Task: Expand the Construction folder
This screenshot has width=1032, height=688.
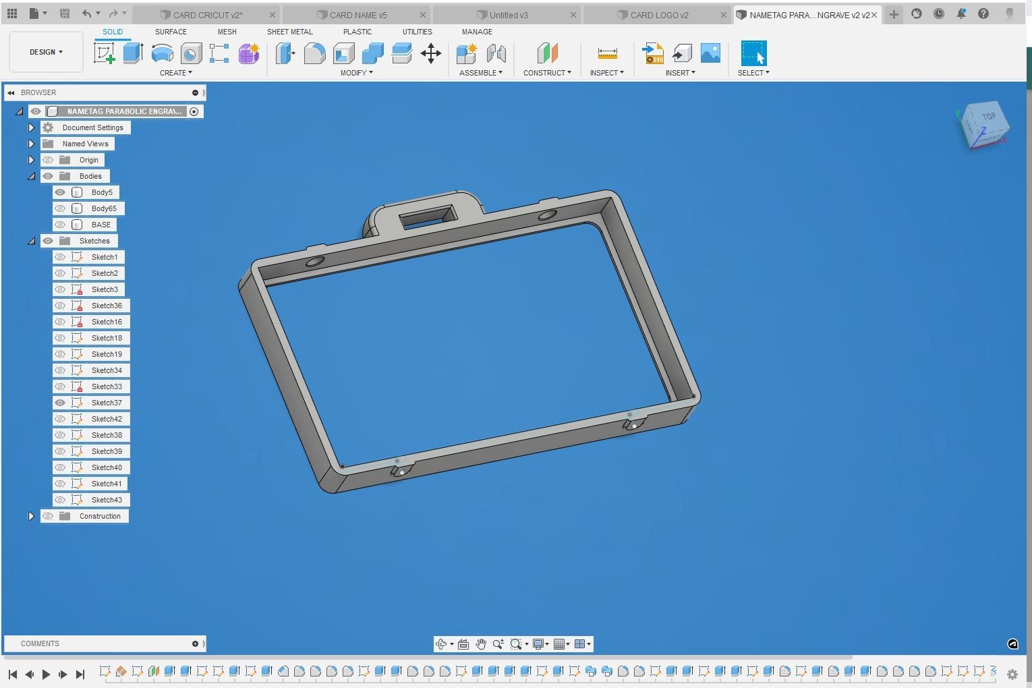Action: 31,516
